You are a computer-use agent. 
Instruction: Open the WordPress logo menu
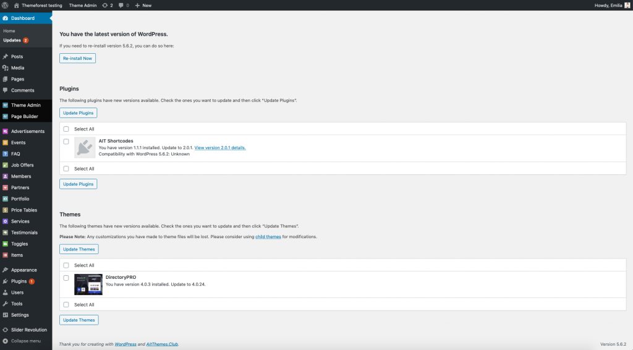pos(5,5)
